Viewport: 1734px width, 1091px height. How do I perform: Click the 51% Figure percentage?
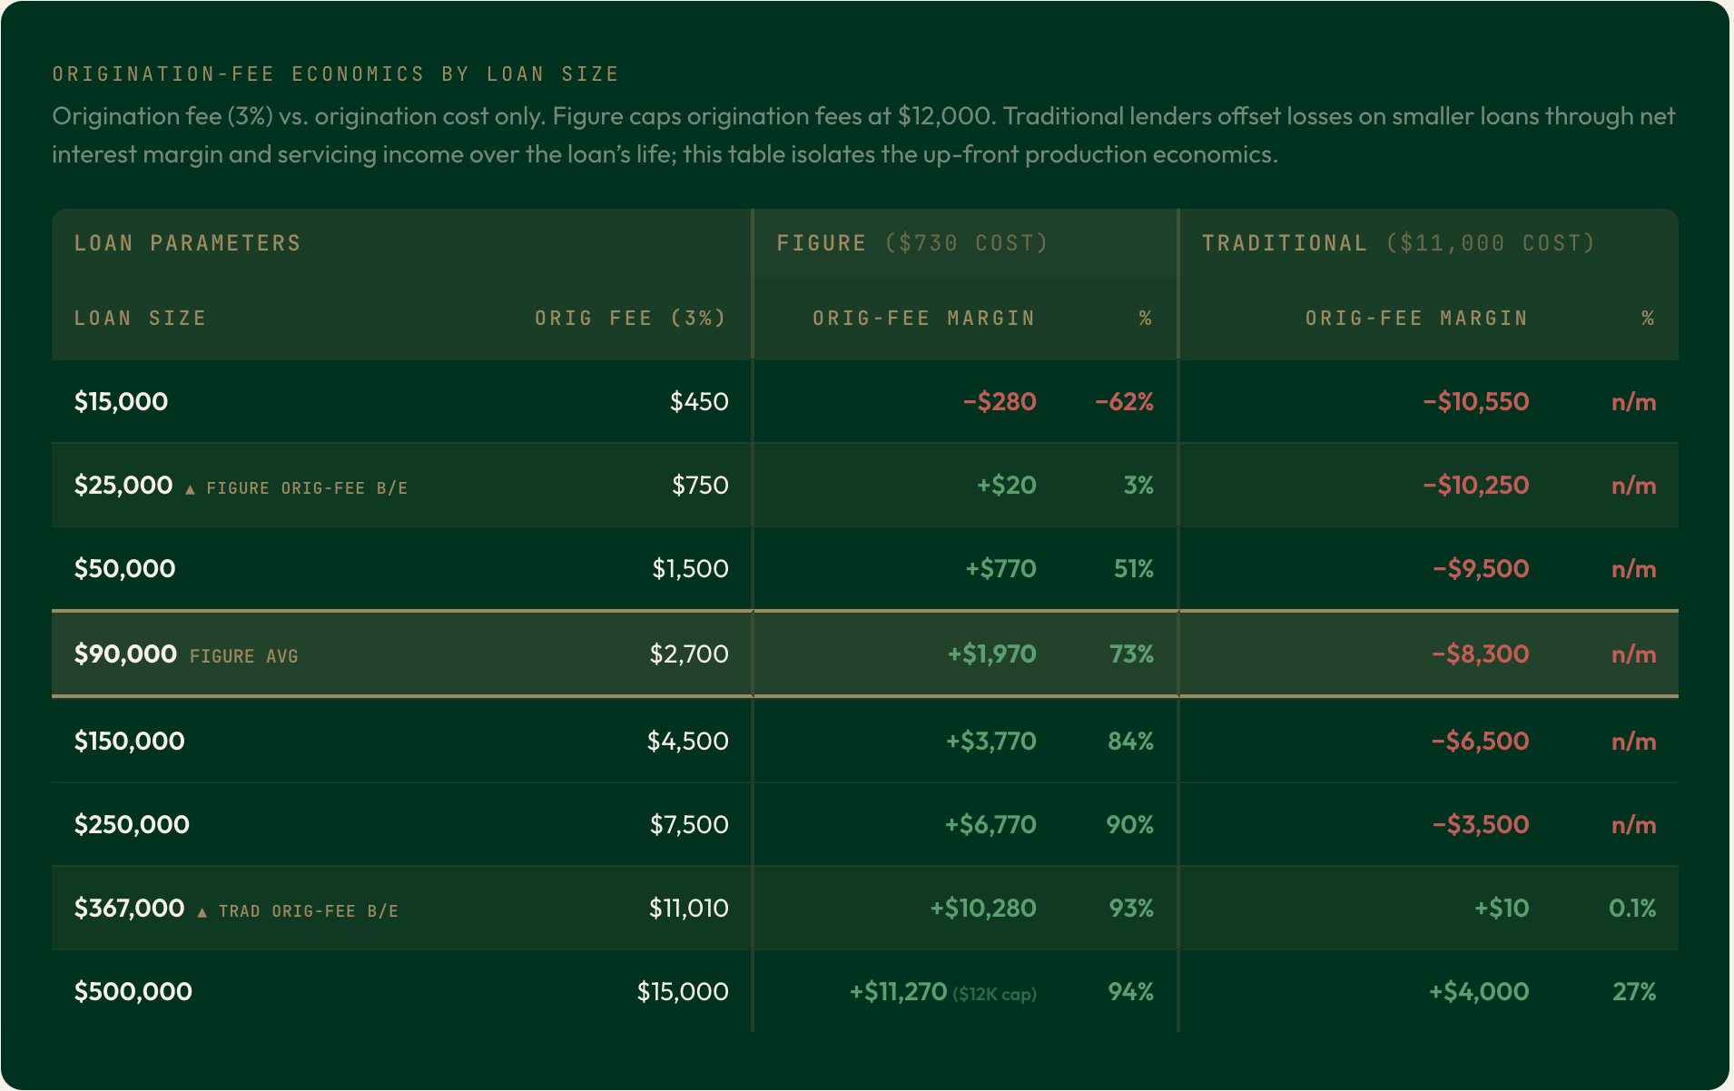tap(1133, 568)
